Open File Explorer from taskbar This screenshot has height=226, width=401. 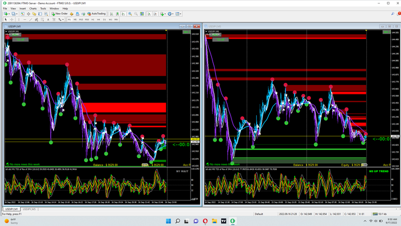(x=215, y=221)
